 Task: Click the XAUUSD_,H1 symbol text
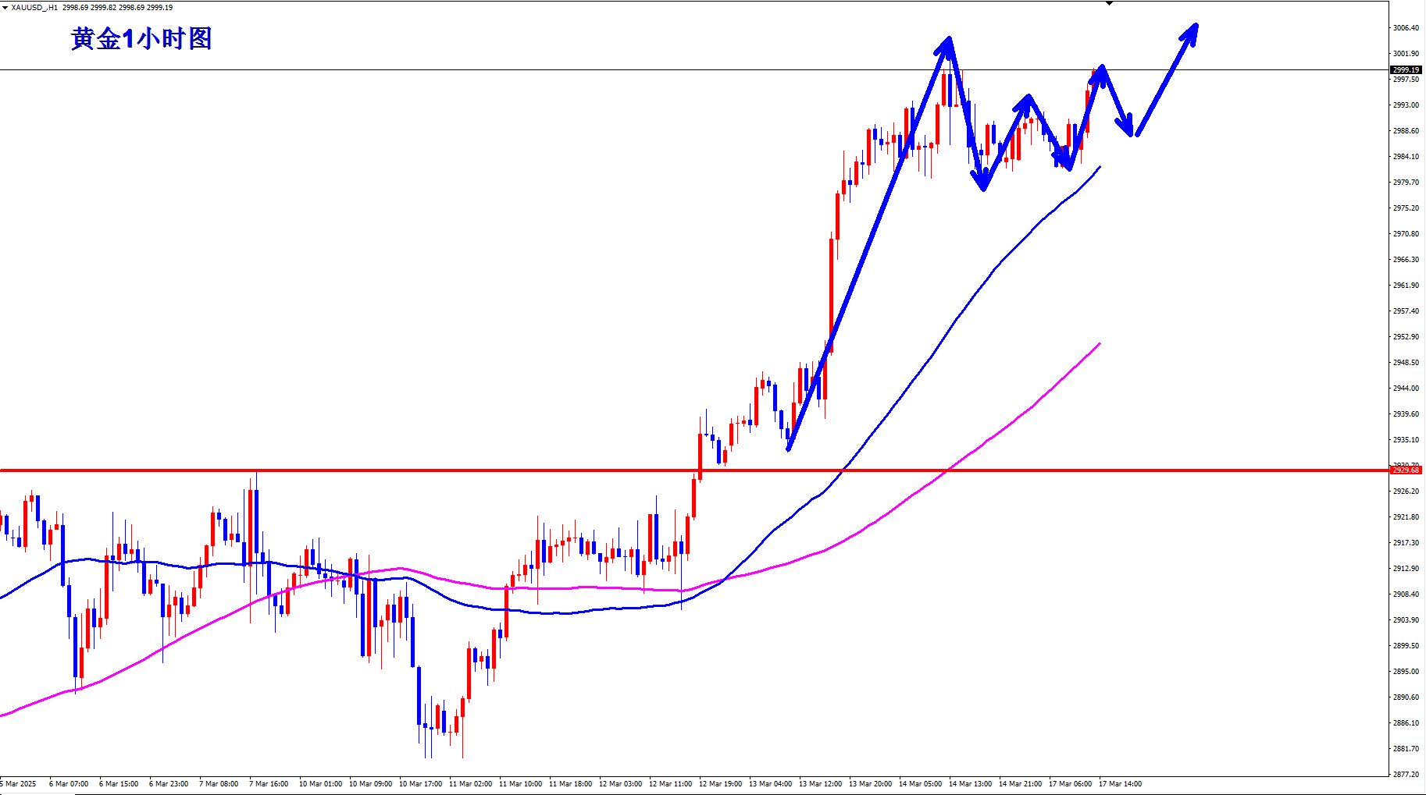[34, 7]
